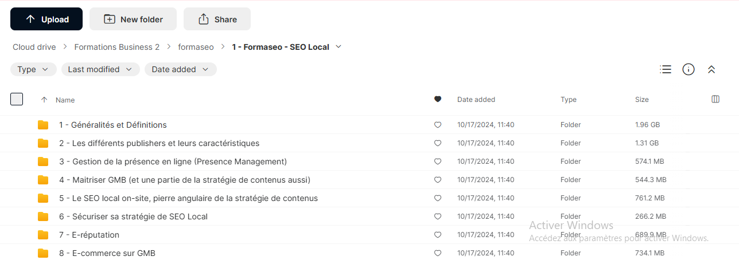Open the info panel icon
739x260 pixels.
[x=689, y=69]
